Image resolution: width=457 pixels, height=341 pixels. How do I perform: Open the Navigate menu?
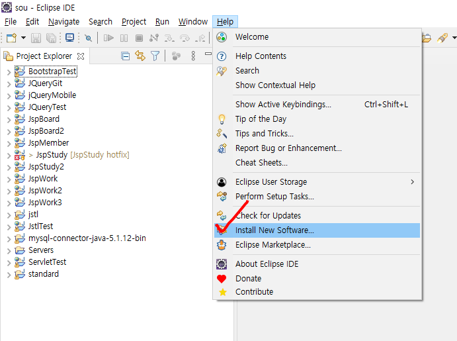click(64, 22)
